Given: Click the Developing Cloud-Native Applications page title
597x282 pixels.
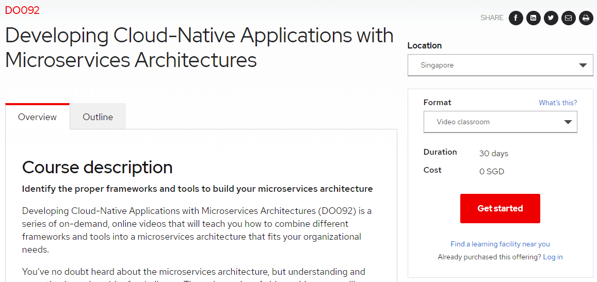Looking at the screenshot, I should click(x=199, y=47).
